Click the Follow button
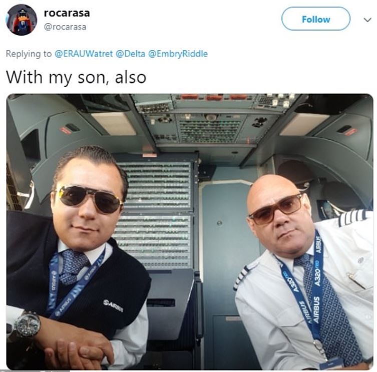Viewport: 377px width, 372px height. point(316,19)
